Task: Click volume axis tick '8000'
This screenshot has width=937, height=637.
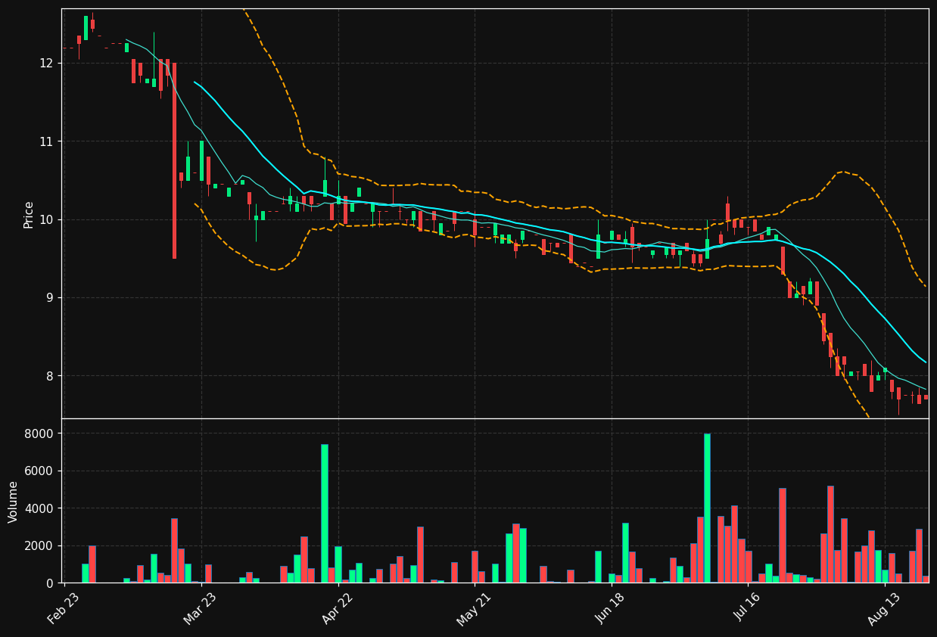Action: tap(40, 433)
